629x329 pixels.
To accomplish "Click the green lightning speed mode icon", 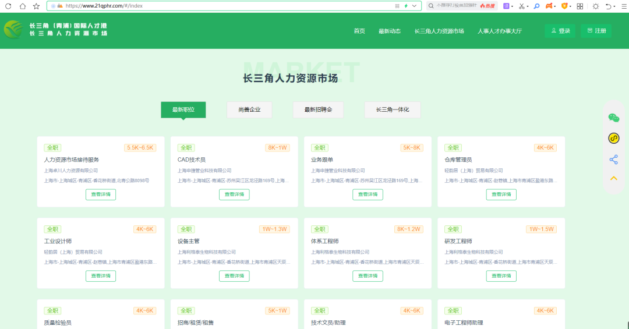I will coord(406,6).
